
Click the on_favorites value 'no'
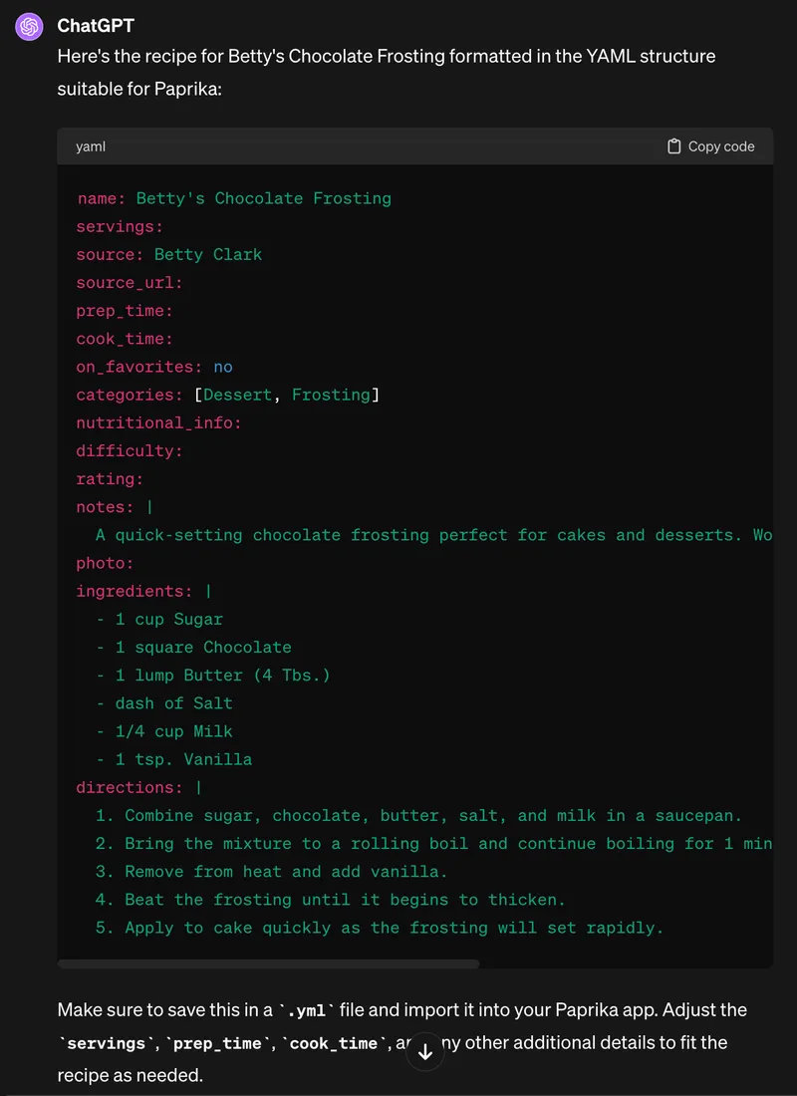[223, 367]
